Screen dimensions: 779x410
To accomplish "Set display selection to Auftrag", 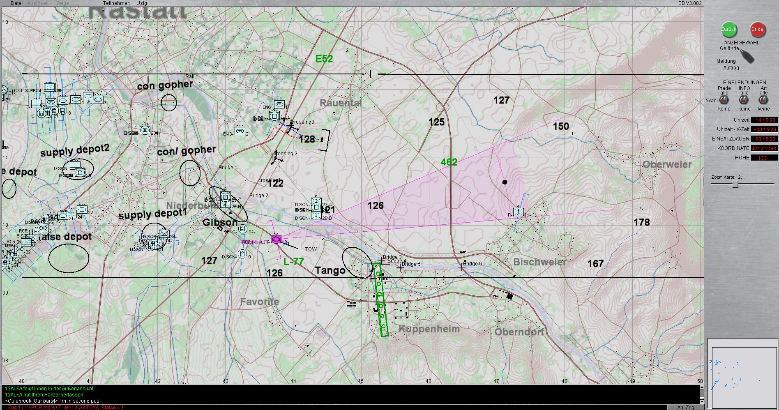I will pyautogui.click(x=731, y=68).
